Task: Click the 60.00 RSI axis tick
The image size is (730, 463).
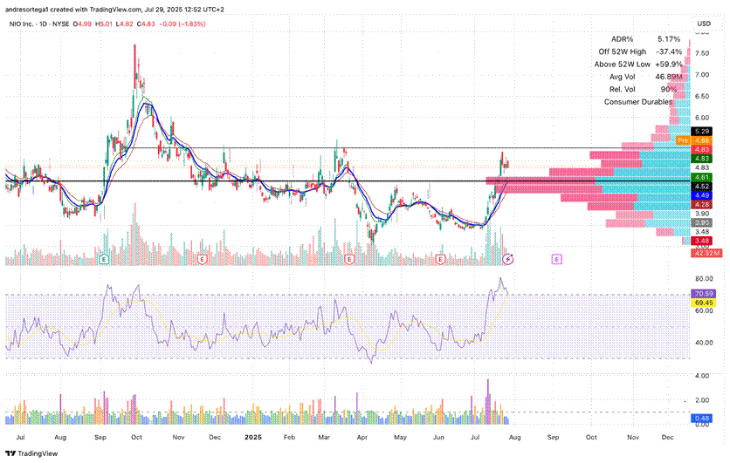Action: (704, 310)
